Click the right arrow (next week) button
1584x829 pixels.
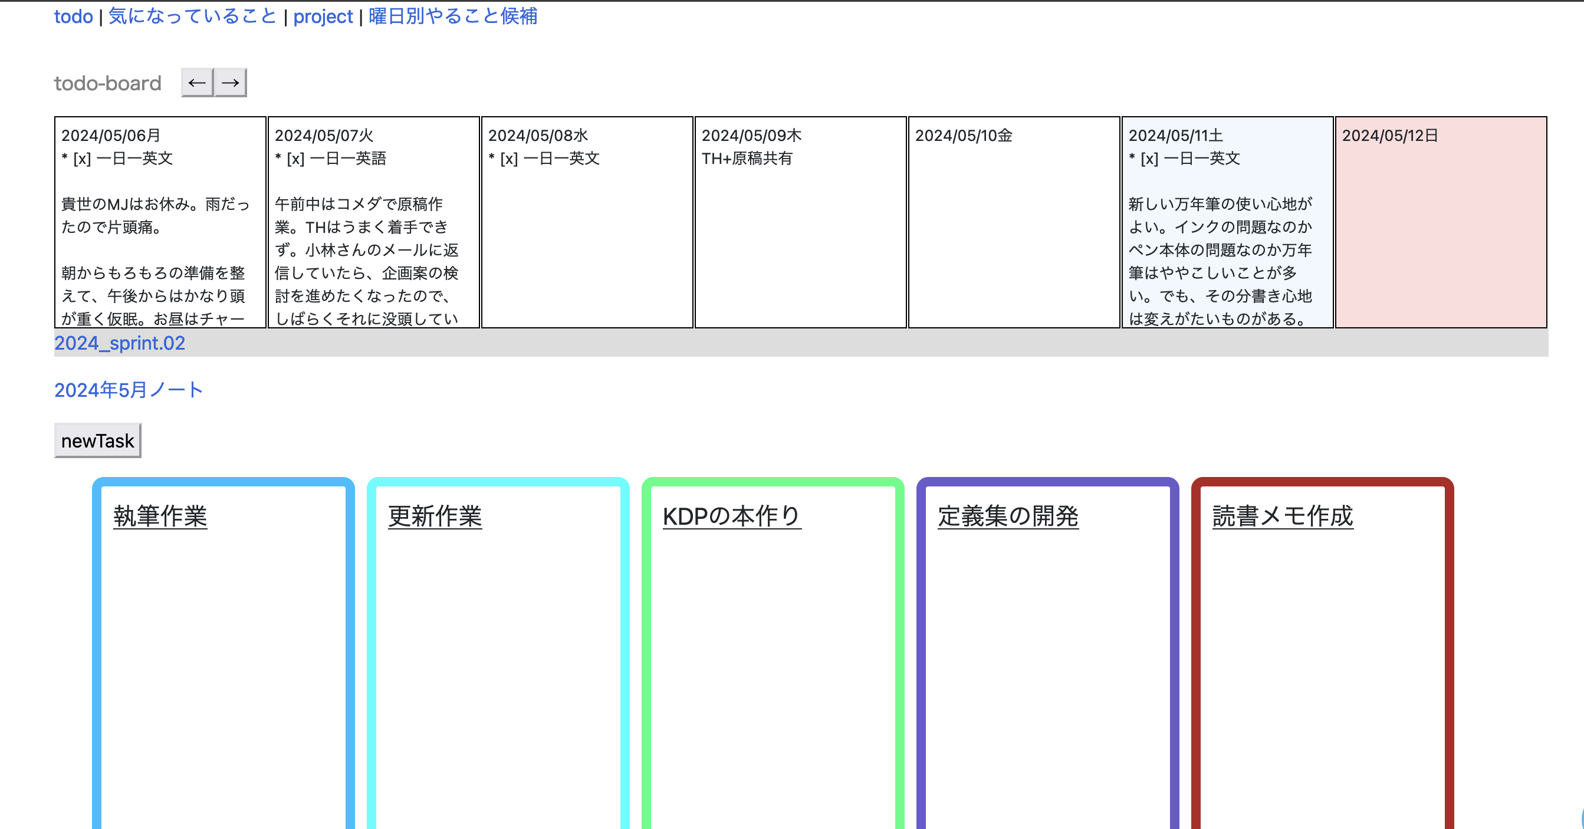click(x=231, y=83)
